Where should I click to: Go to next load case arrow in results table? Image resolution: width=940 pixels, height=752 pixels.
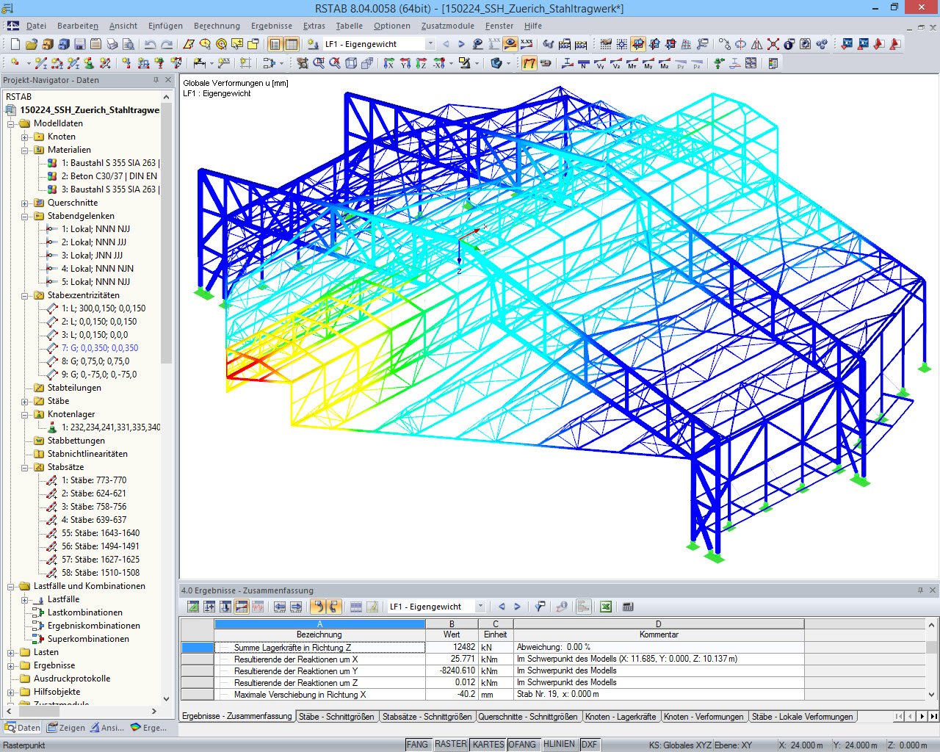517,607
